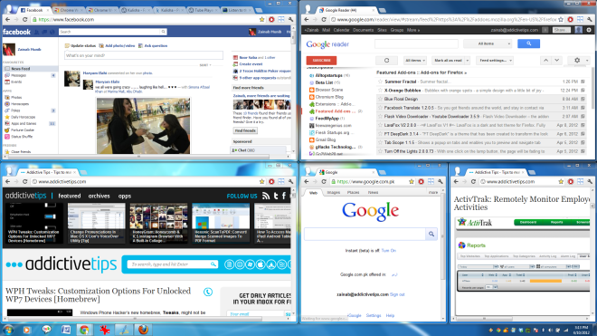The image size is (597, 336).
Task: Open Images tab on Google.com.pk
Action: (333, 193)
